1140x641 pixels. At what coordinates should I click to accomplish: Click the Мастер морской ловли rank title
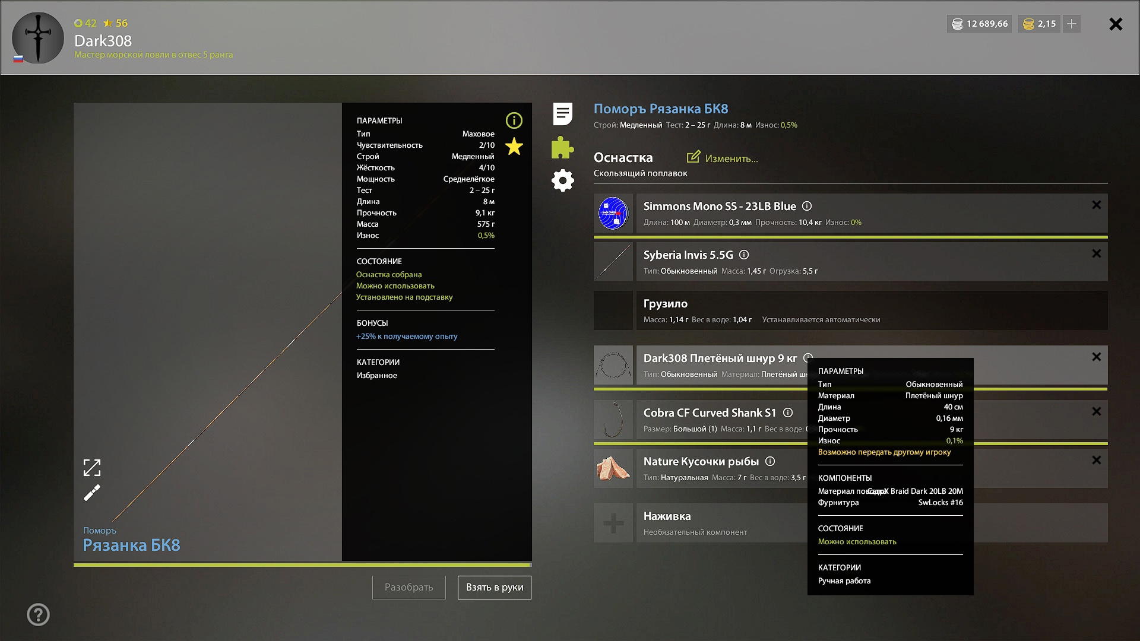click(x=153, y=55)
